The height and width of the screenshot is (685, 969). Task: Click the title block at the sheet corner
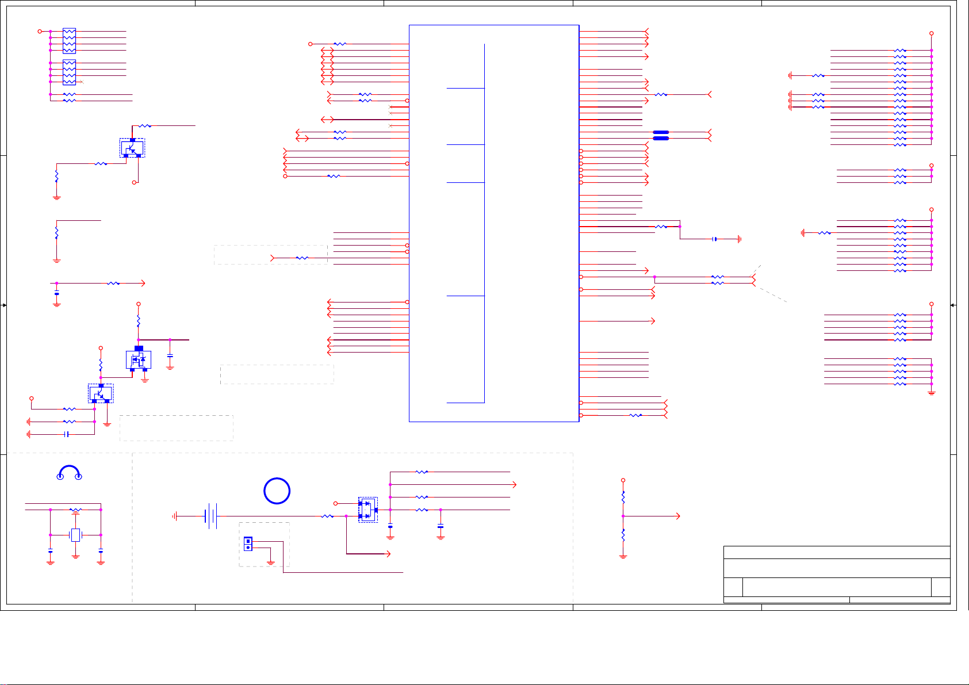click(x=837, y=575)
